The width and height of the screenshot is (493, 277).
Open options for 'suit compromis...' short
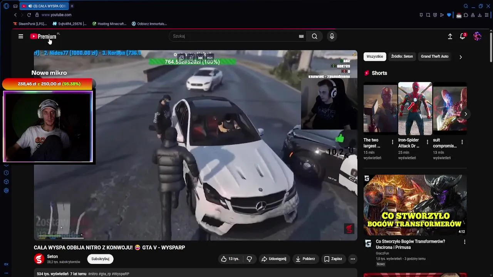click(x=462, y=142)
